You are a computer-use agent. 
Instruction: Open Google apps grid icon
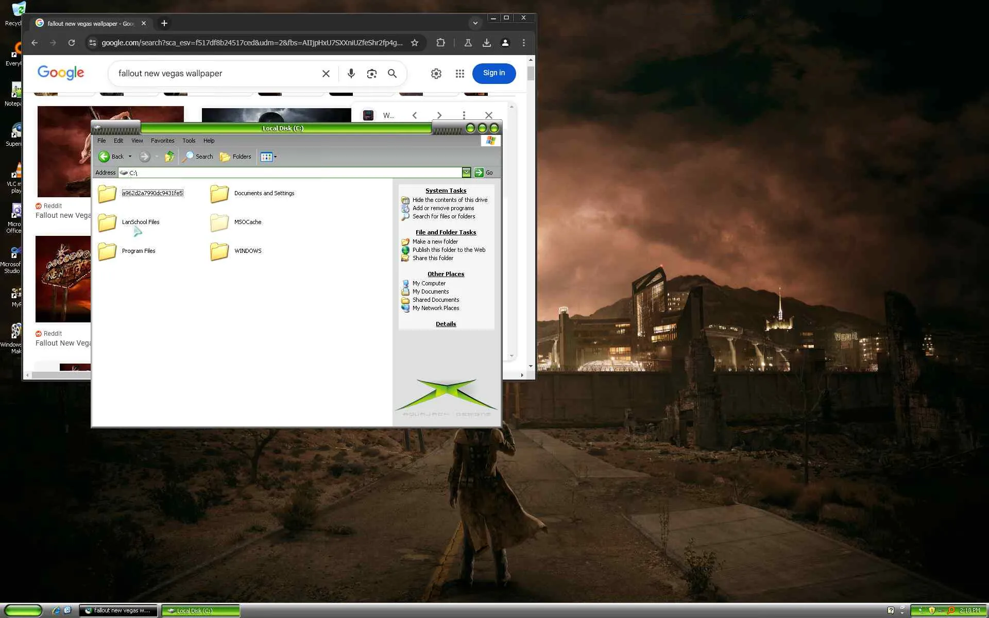[459, 74]
